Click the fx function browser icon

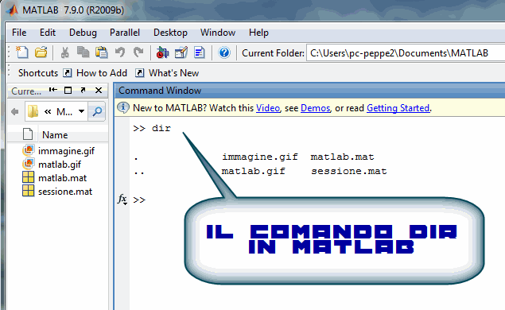pos(122,200)
